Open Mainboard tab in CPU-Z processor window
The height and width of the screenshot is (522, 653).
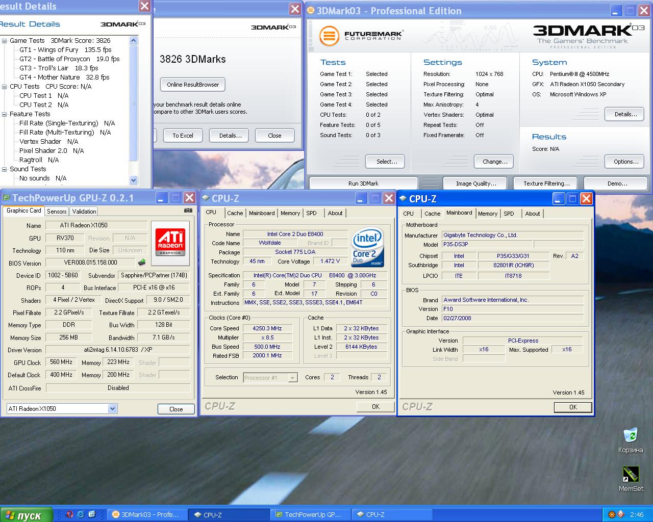(262, 213)
